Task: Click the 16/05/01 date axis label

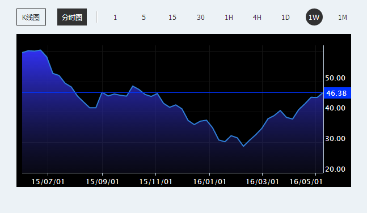Action: point(306,182)
